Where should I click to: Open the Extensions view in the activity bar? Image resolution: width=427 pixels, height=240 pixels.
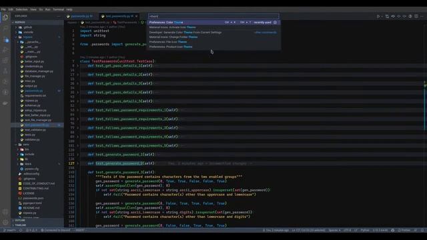click(x=5, y=61)
